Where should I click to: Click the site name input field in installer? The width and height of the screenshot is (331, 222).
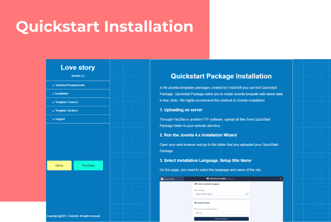tap(221, 213)
